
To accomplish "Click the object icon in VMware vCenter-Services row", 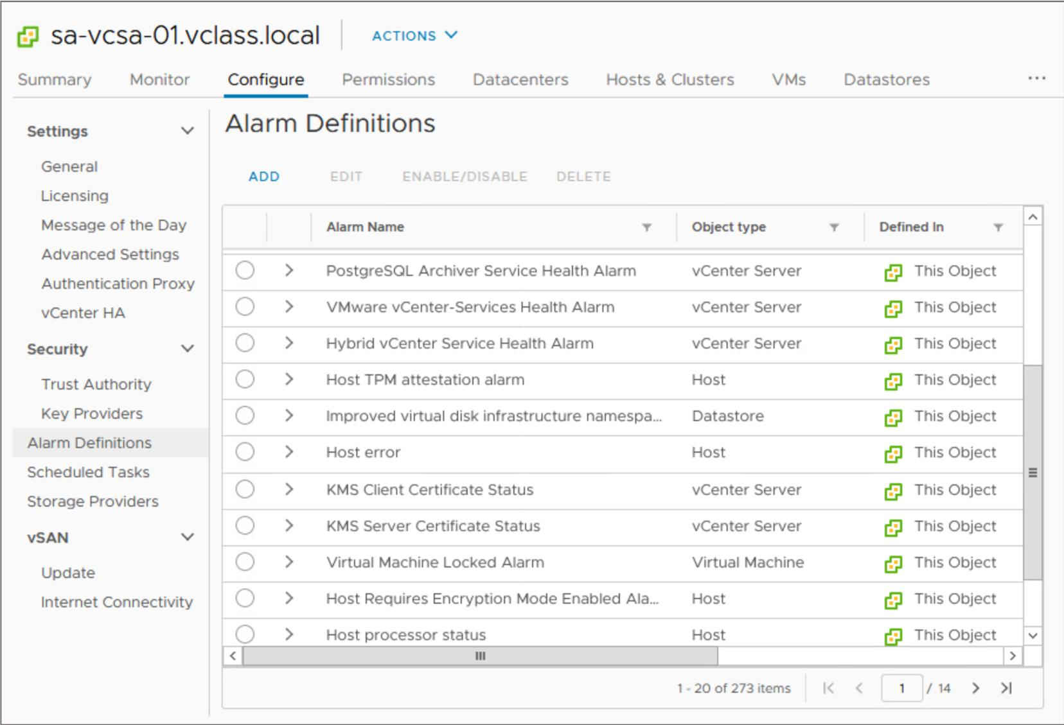I will 893,309.
